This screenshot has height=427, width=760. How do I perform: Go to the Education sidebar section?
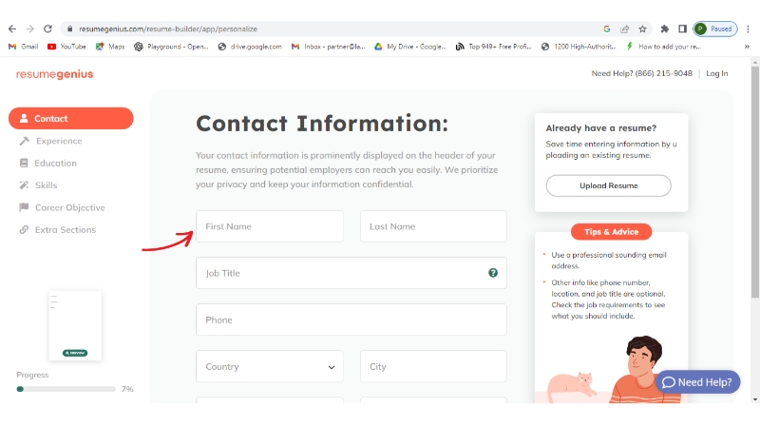pos(55,163)
